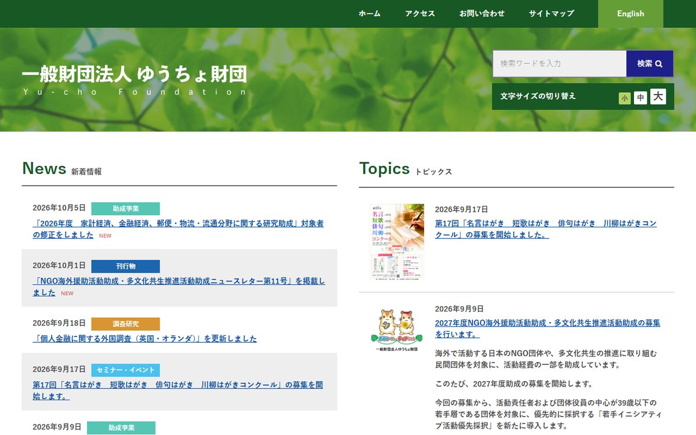Click the 2026年9月18日 news date
696x435 pixels.
[59, 323]
